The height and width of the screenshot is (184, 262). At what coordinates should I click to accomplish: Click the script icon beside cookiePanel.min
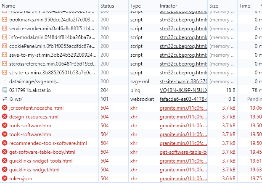[x=5, y=46]
